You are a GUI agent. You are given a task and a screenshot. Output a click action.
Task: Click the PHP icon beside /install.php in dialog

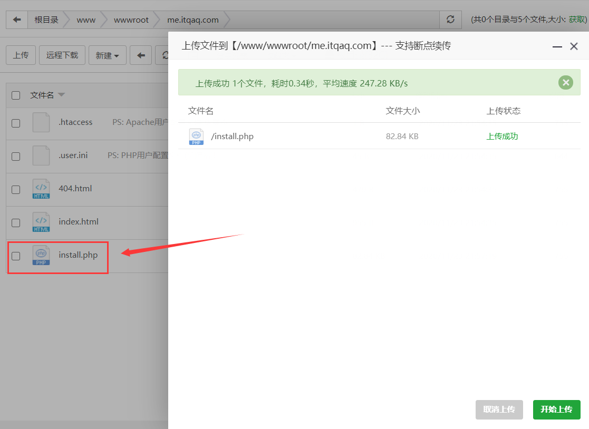click(196, 136)
